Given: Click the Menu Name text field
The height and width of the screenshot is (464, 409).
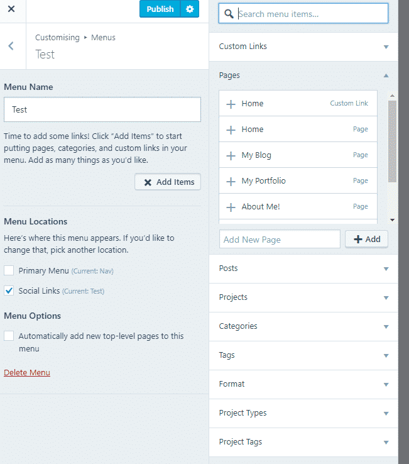Looking at the screenshot, I should click(102, 109).
